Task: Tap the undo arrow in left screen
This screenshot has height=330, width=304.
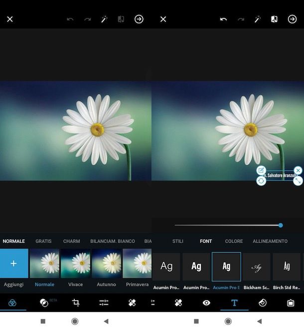Action: point(70,19)
